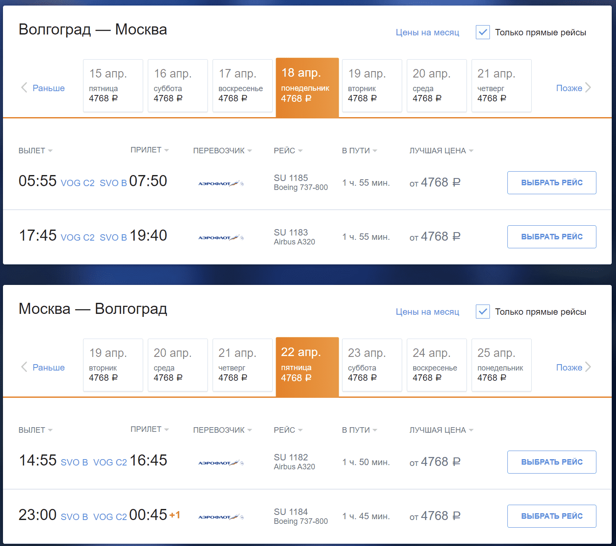Viewport: 616px width, 546px height.
Task: Show later dates for Москва — Волгоград
Action: point(573,368)
